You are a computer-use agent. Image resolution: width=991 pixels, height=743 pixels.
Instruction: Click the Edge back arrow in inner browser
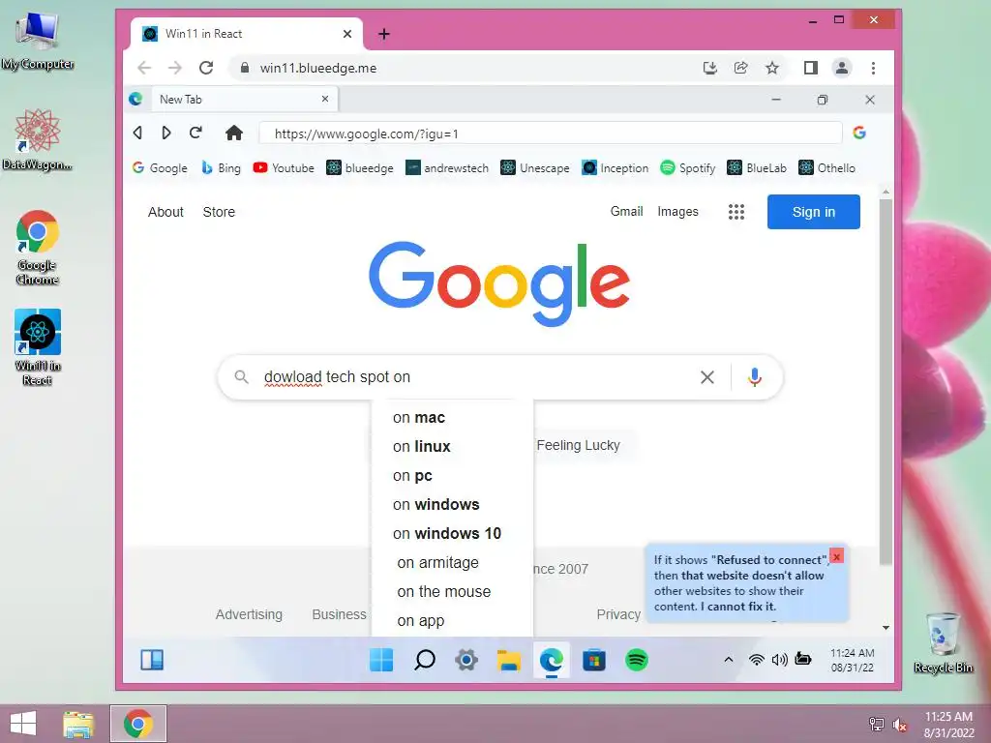click(137, 133)
